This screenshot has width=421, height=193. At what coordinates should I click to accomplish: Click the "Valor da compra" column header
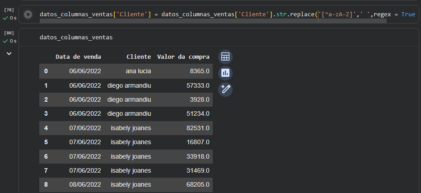click(x=183, y=57)
